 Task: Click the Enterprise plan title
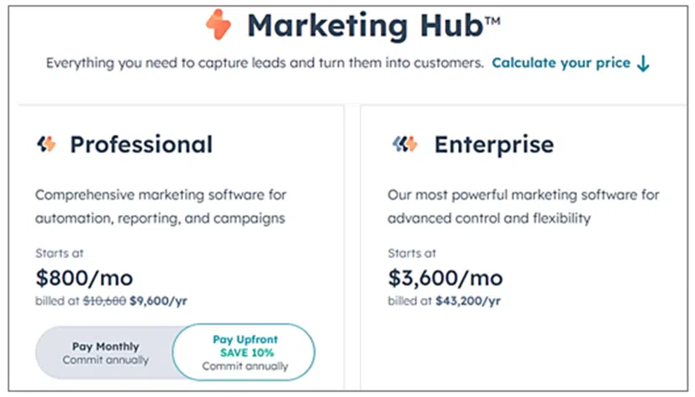tap(493, 145)
